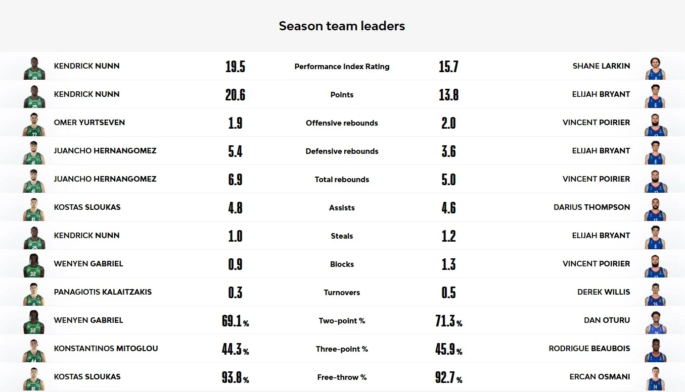The height and width of the screenshot is (392, 685).
Task: Click Elijah Bryant name in Points row
Action: [x=601, y=94]
